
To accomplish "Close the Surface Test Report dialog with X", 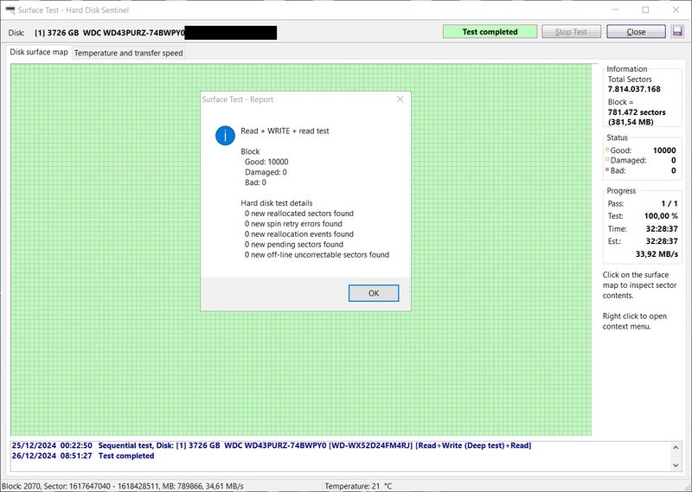I will click(x=400, y=99).
